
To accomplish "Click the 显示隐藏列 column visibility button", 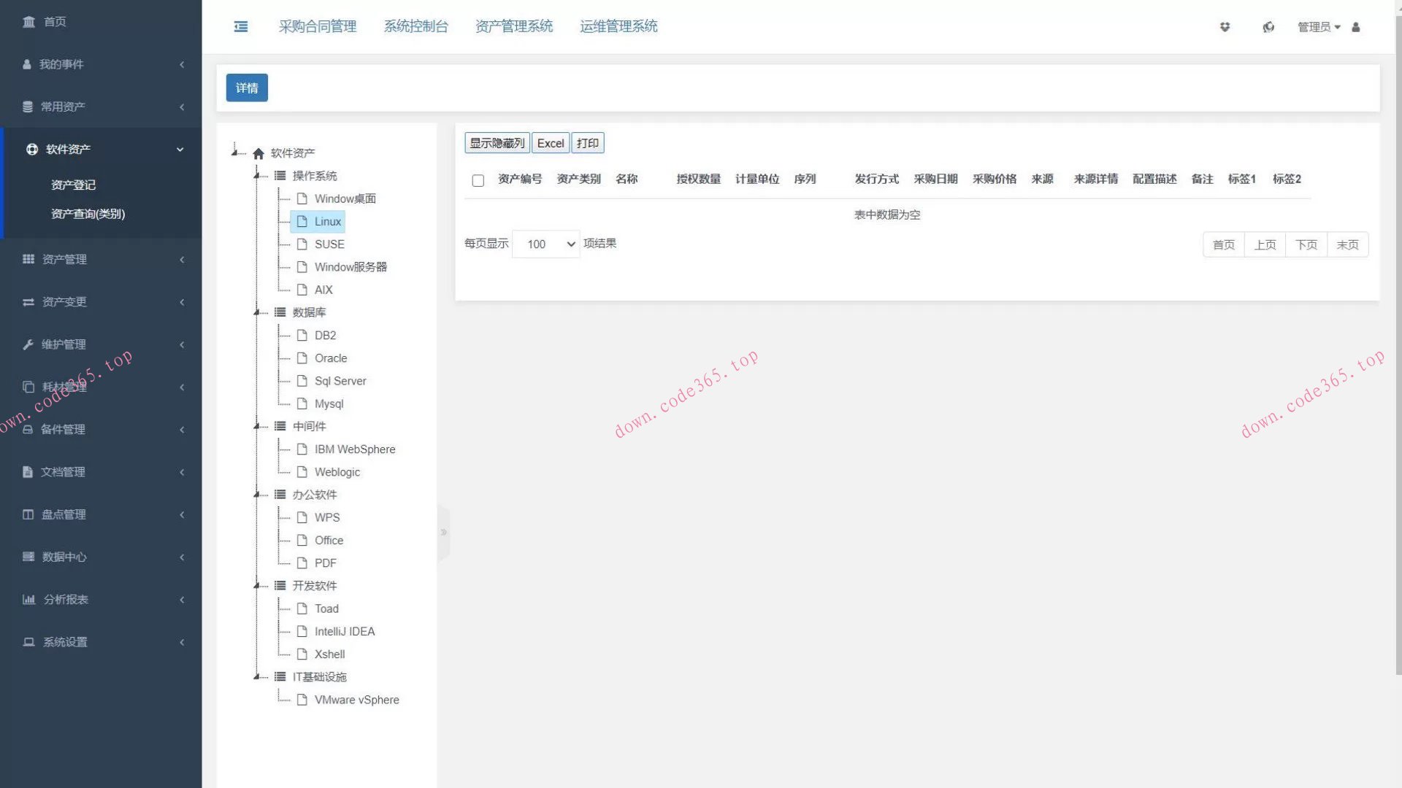I will pyautogui.click(x=497, y=143).
